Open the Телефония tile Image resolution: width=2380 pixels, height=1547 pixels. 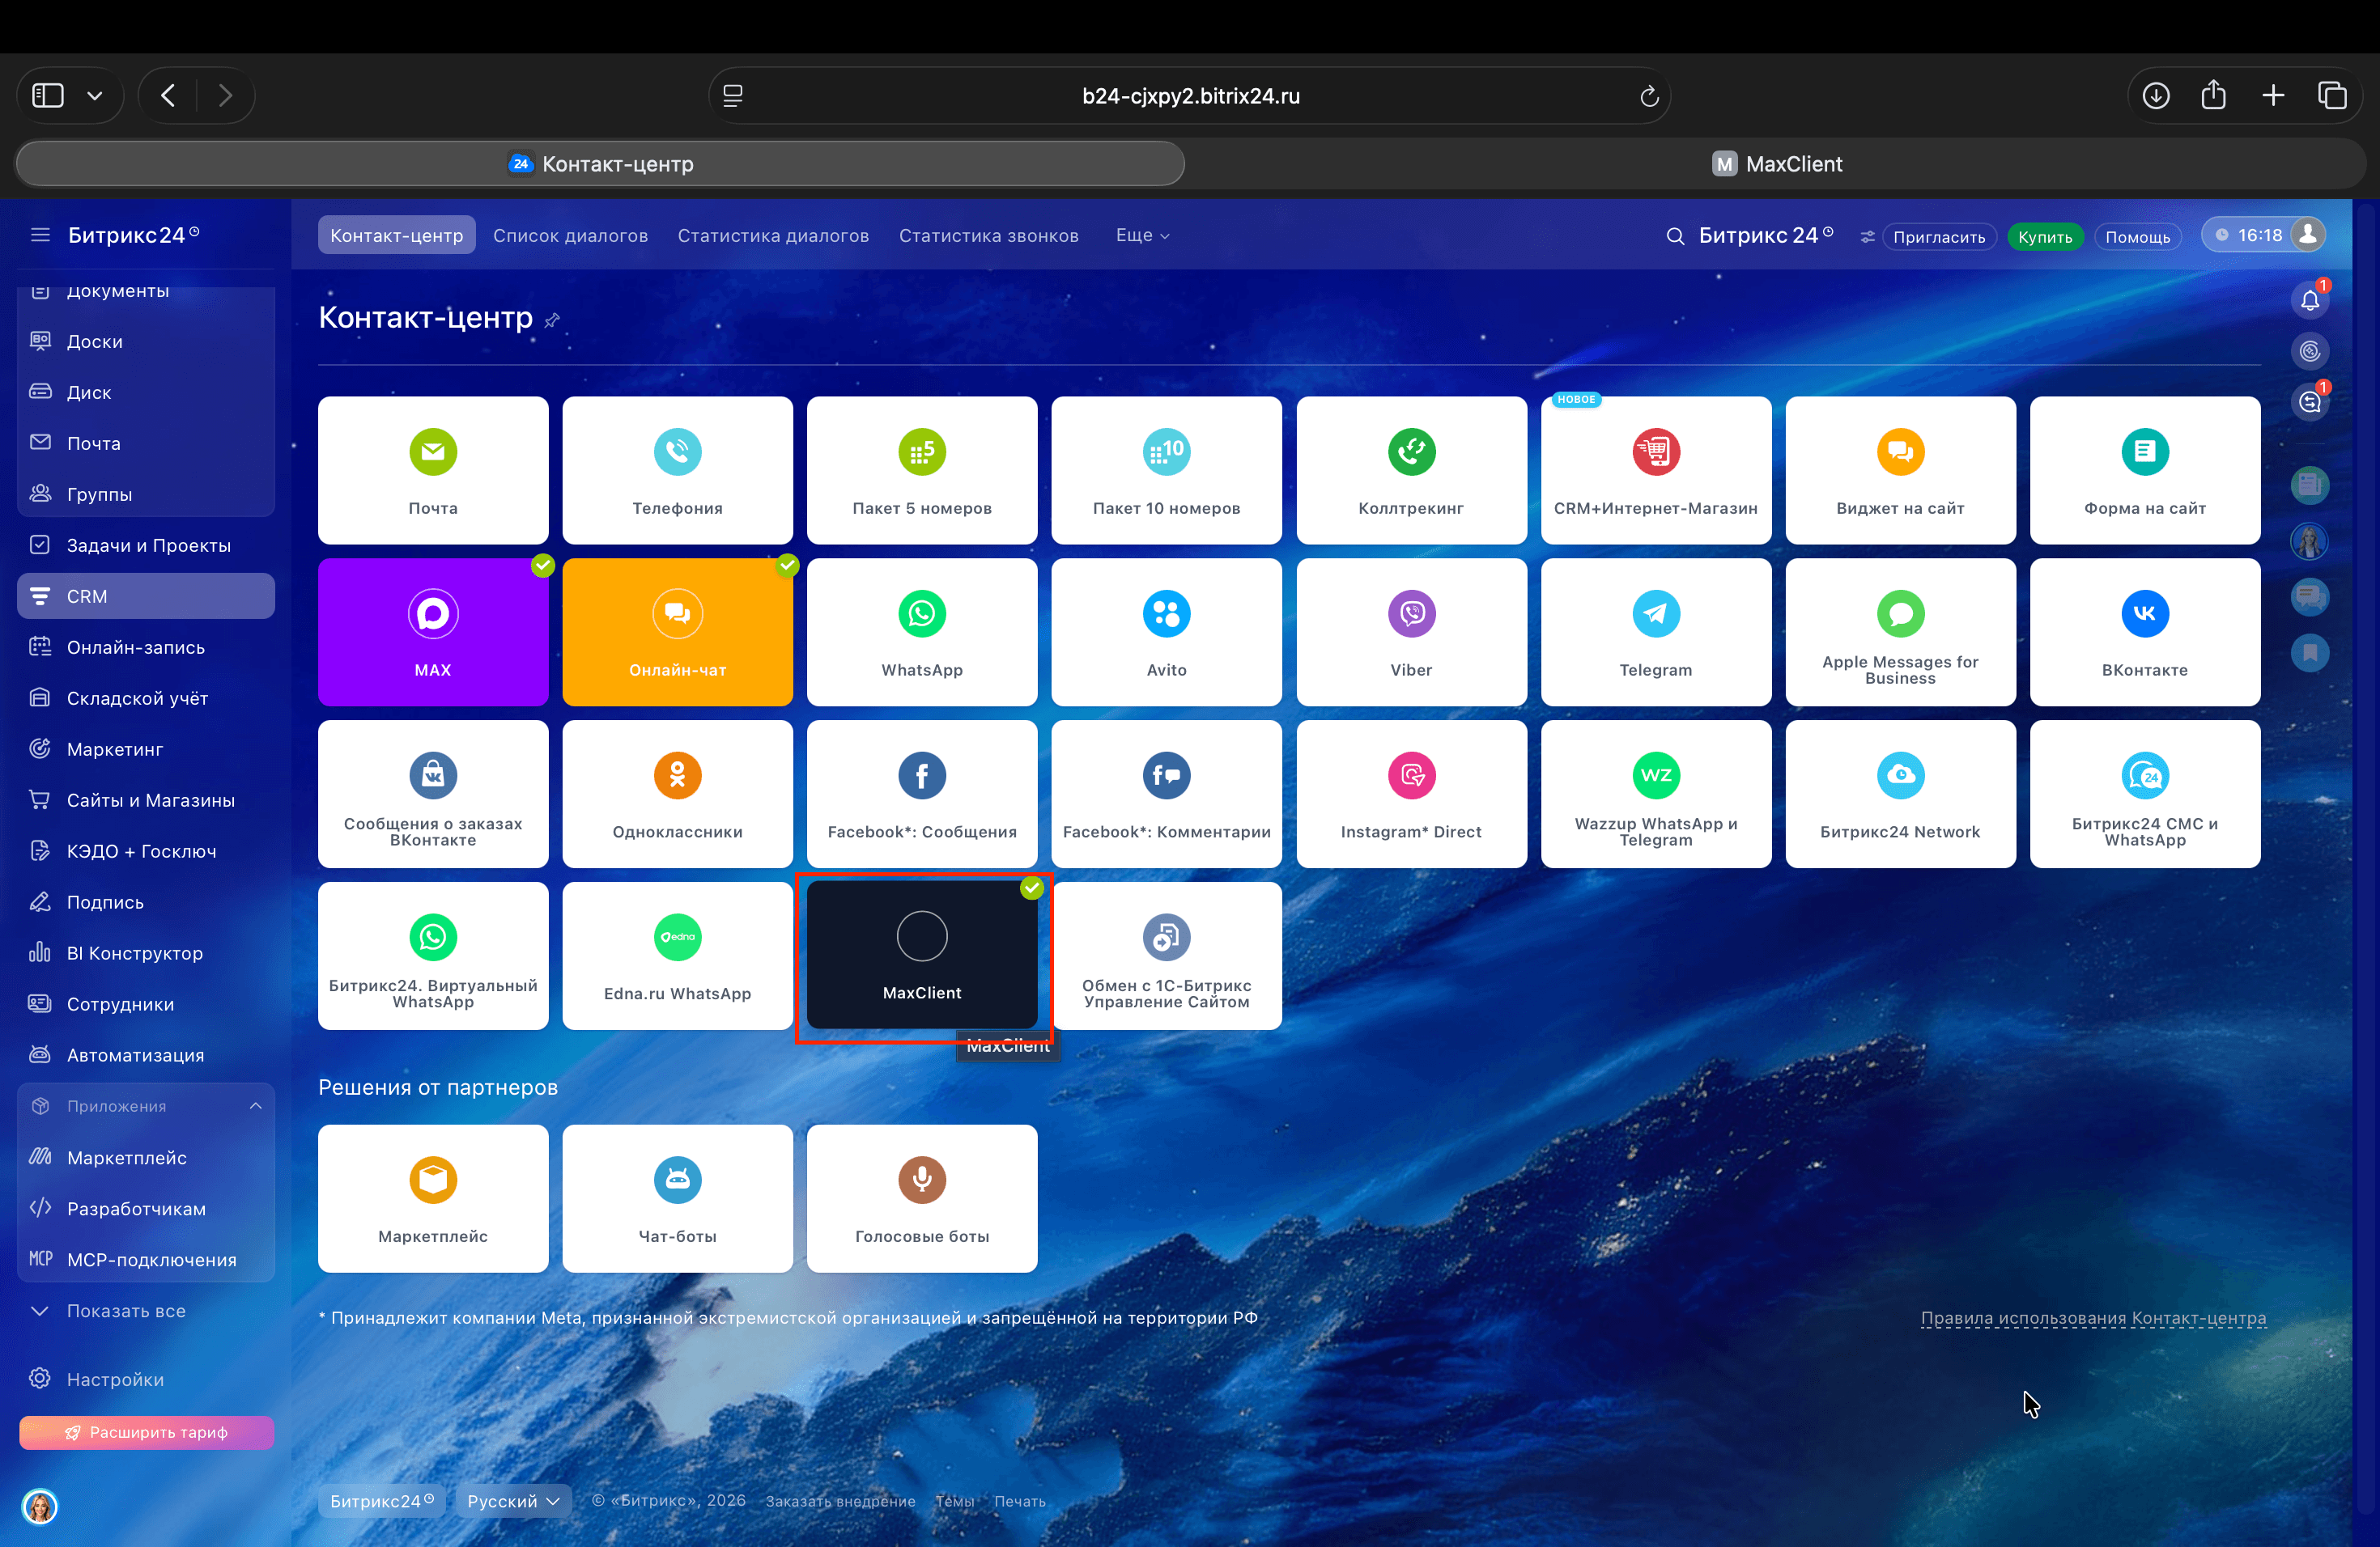click(677, 470)
